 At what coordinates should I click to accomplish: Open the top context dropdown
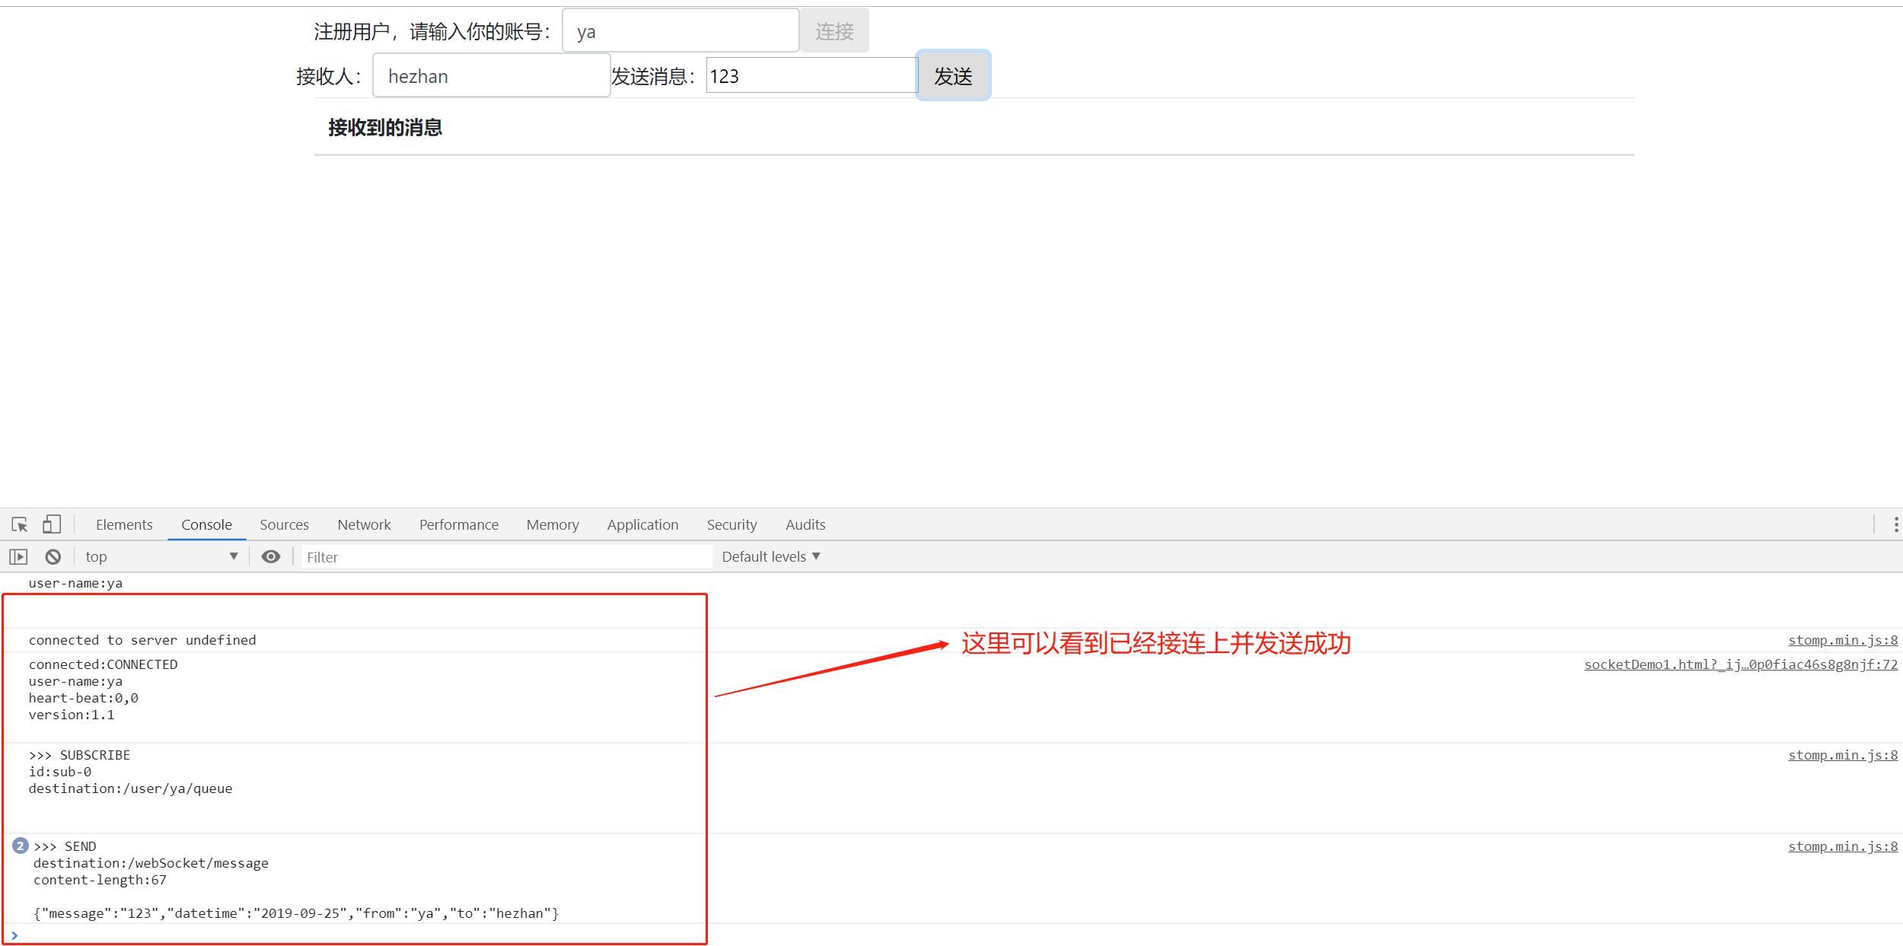[161, 557]
